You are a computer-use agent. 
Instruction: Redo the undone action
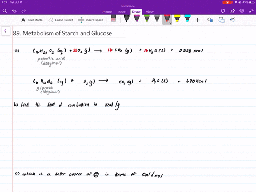point(23,11)
